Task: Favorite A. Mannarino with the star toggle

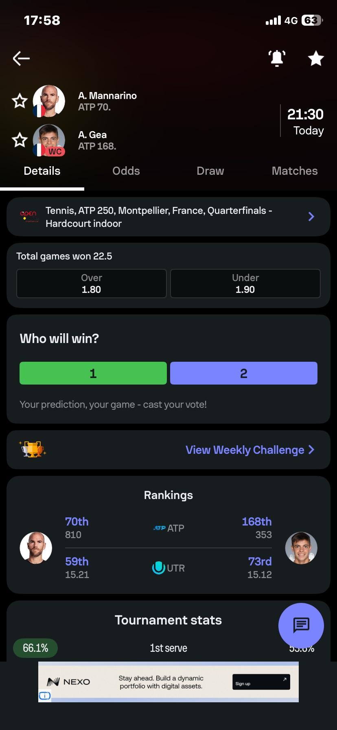Action: [x=20, y=101]
